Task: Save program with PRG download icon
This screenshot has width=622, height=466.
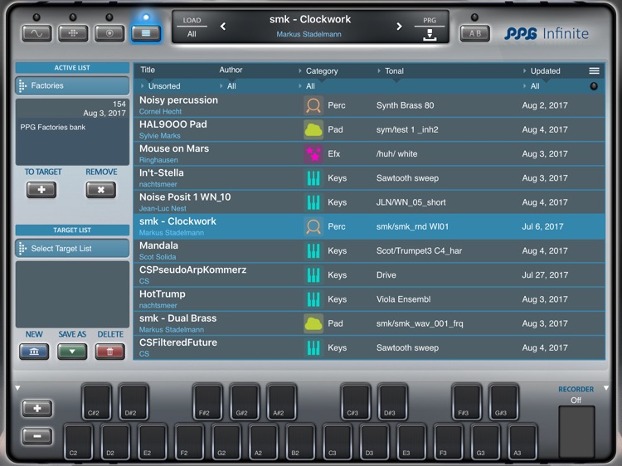Action: (430, 35)
